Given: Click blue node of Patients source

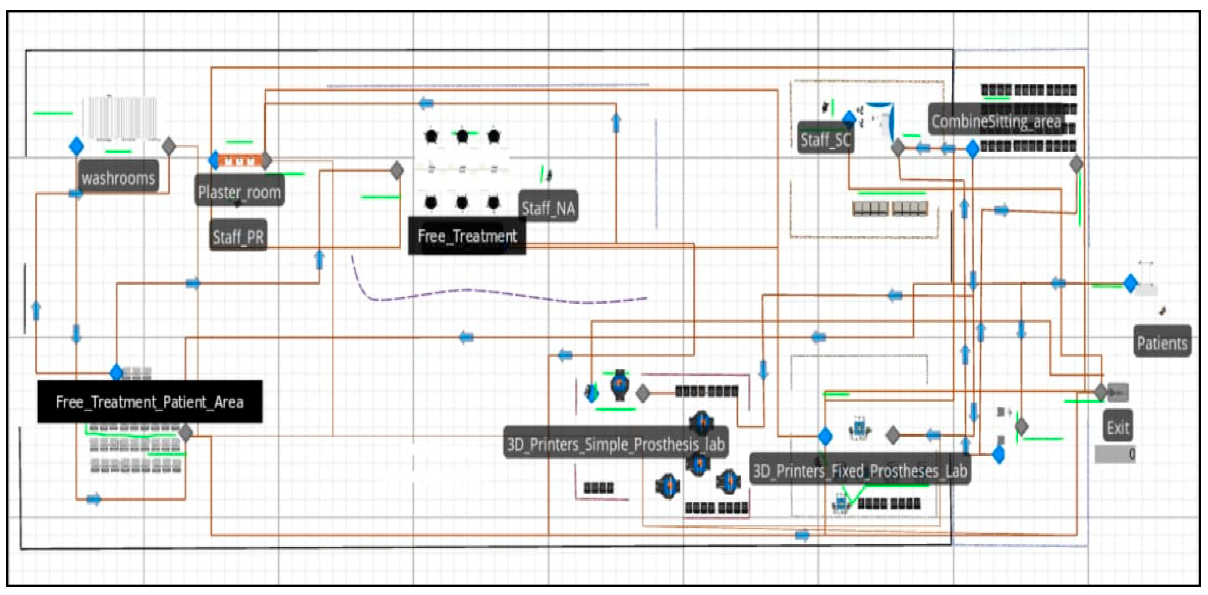Looking at the screenshot, I should [1130, 283].
